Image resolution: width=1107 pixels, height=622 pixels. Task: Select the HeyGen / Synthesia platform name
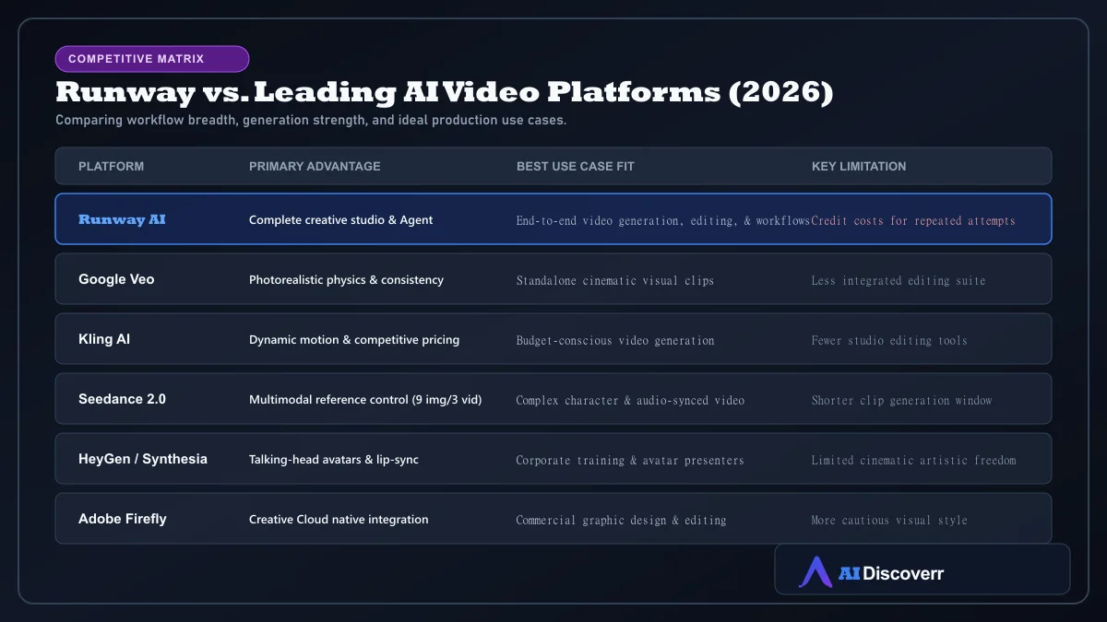[143, 459]
